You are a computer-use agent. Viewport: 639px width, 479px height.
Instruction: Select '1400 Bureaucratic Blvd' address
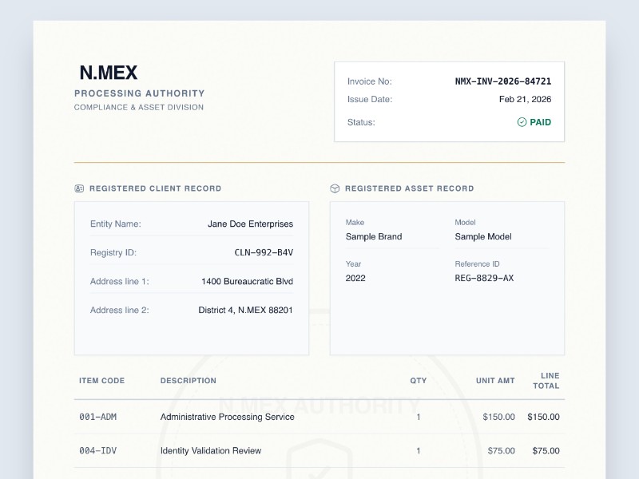[x=247, y=282]
